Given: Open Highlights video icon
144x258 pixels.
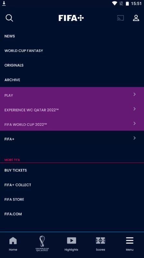Looking at the screenshot, I should click(71, 244).
